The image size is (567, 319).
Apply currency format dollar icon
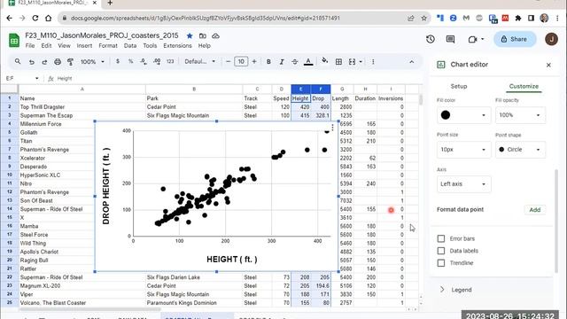tap(118, 61)
